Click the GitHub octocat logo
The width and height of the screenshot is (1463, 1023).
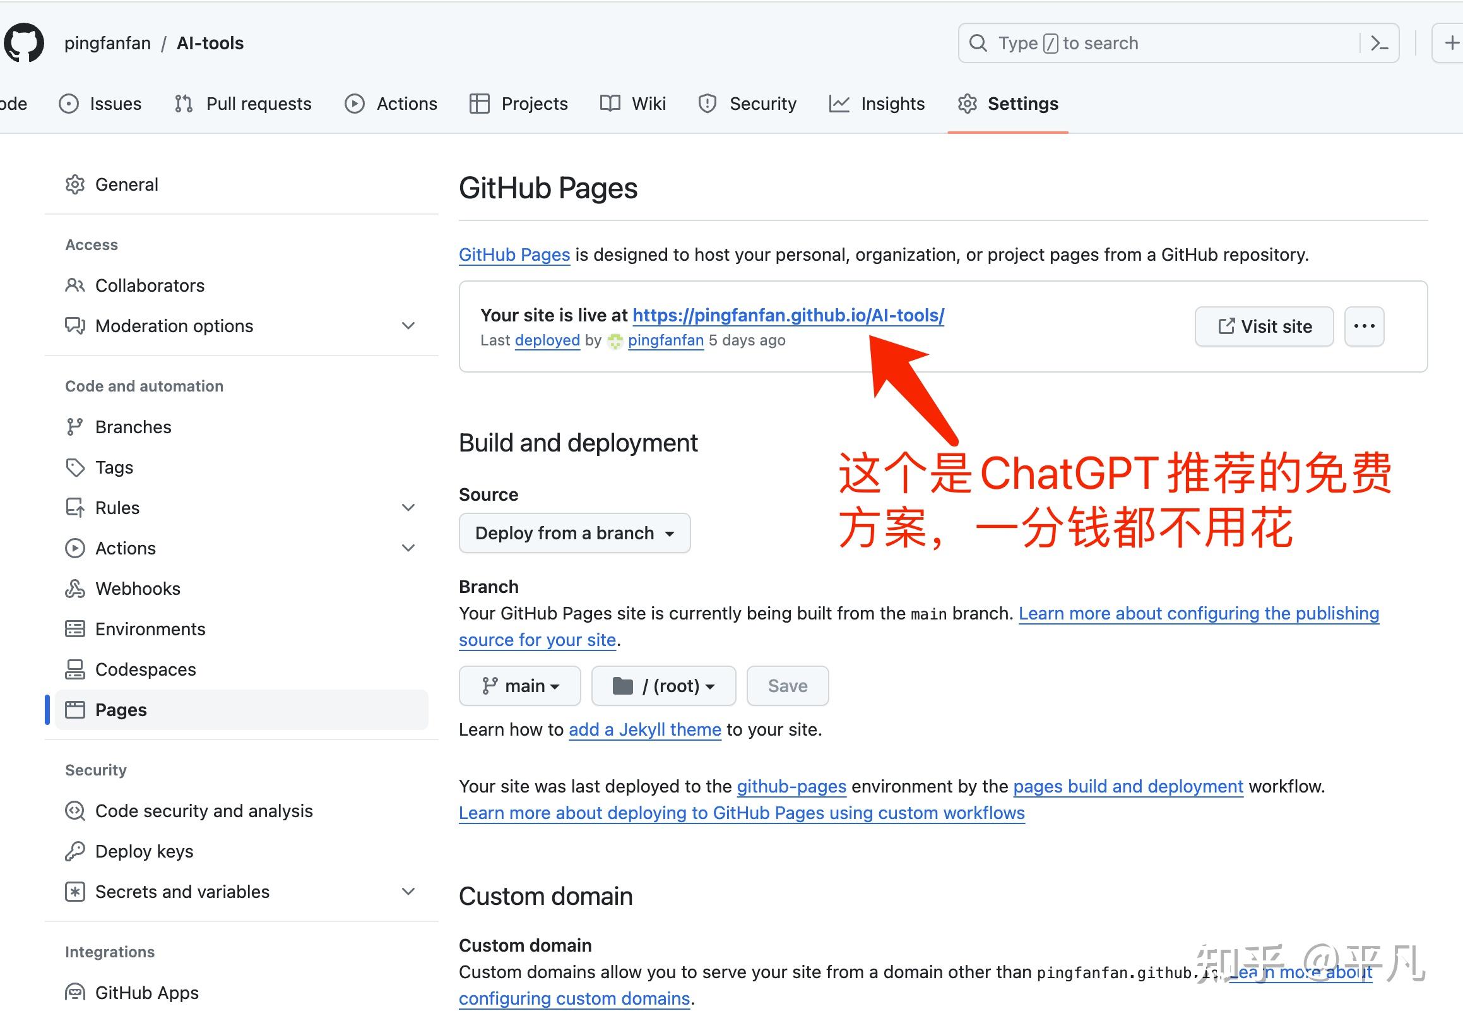click(x=23, y=43)
